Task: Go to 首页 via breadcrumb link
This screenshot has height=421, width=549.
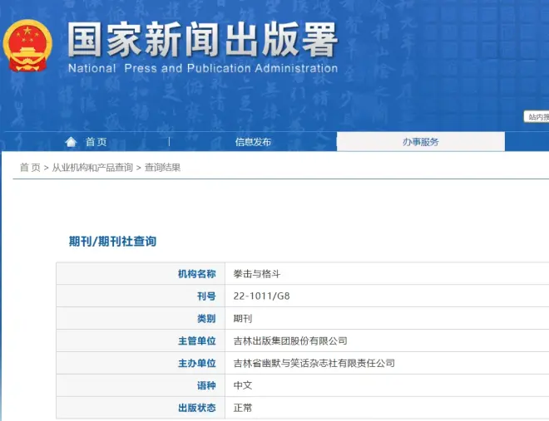Action: pyautogui.click(x=30, y=168)
